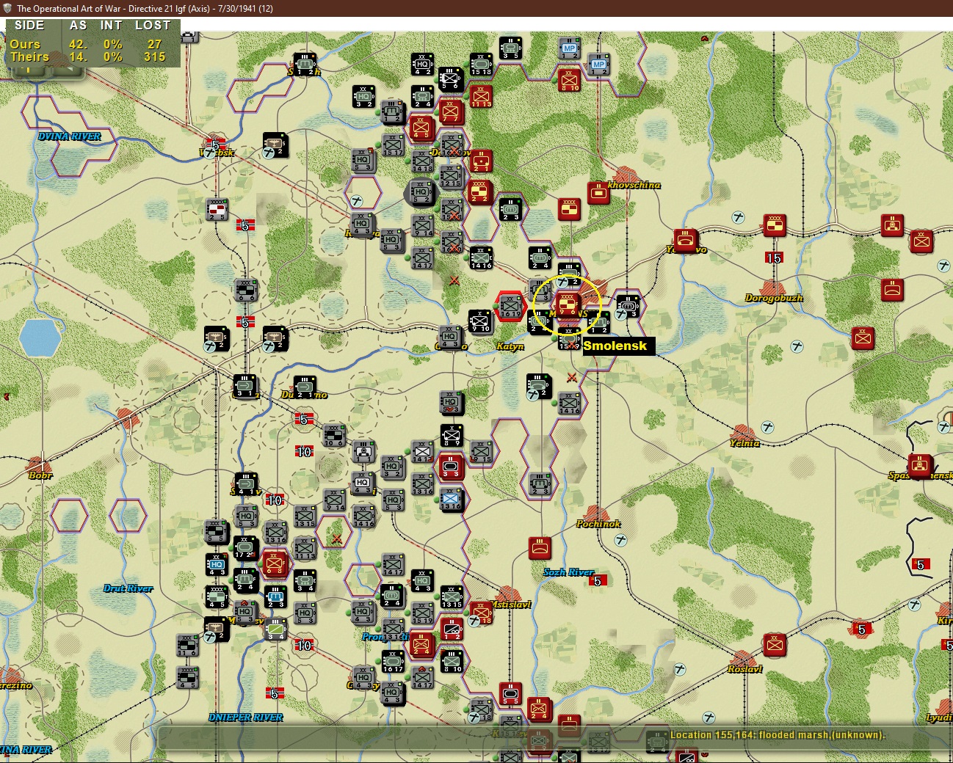Image resolution: width=953 pixels, height=763 pixels.
Task: Click the black German 8-9 brigade
Action: (x=452, y=434)
